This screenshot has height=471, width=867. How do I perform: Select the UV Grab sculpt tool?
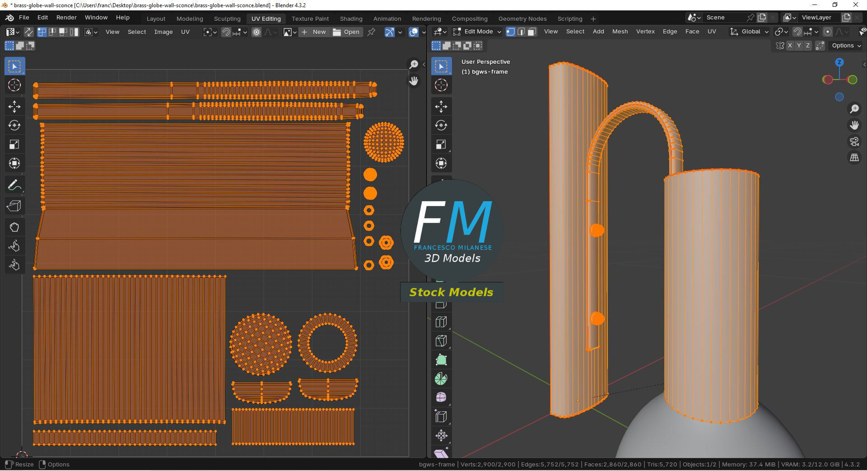click(x=14, y=227)
